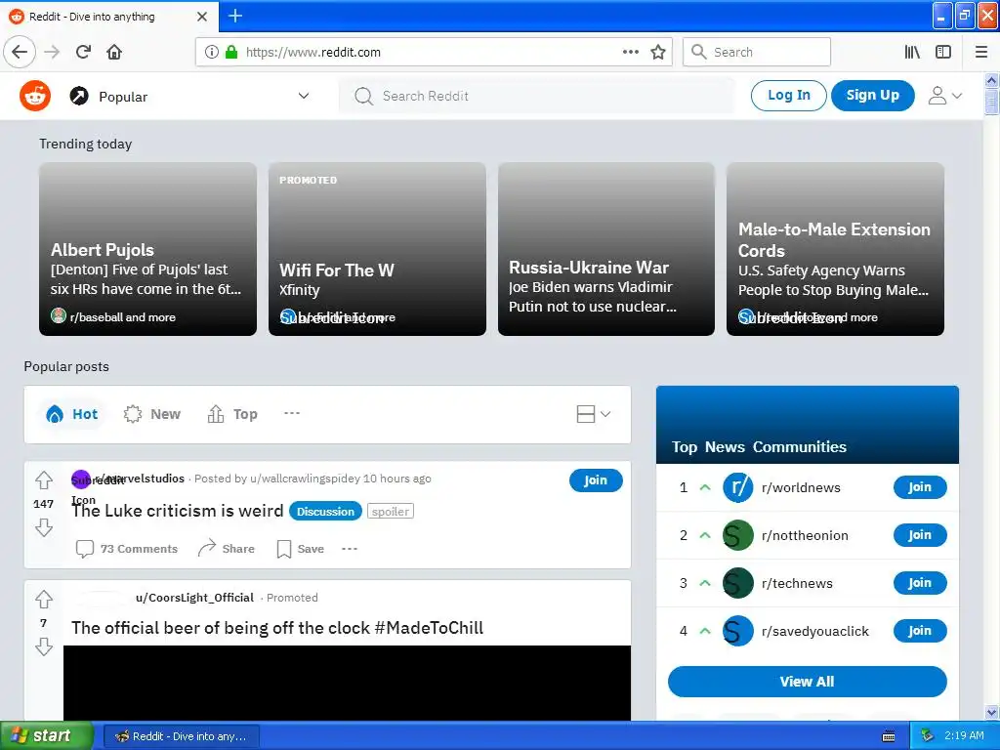The image size is (1000, 750).
Task: Go back with the browser back arrow
Action: pyautogui.click(x=20, y=52)
